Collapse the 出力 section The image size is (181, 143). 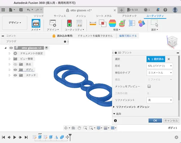point(114,114)
